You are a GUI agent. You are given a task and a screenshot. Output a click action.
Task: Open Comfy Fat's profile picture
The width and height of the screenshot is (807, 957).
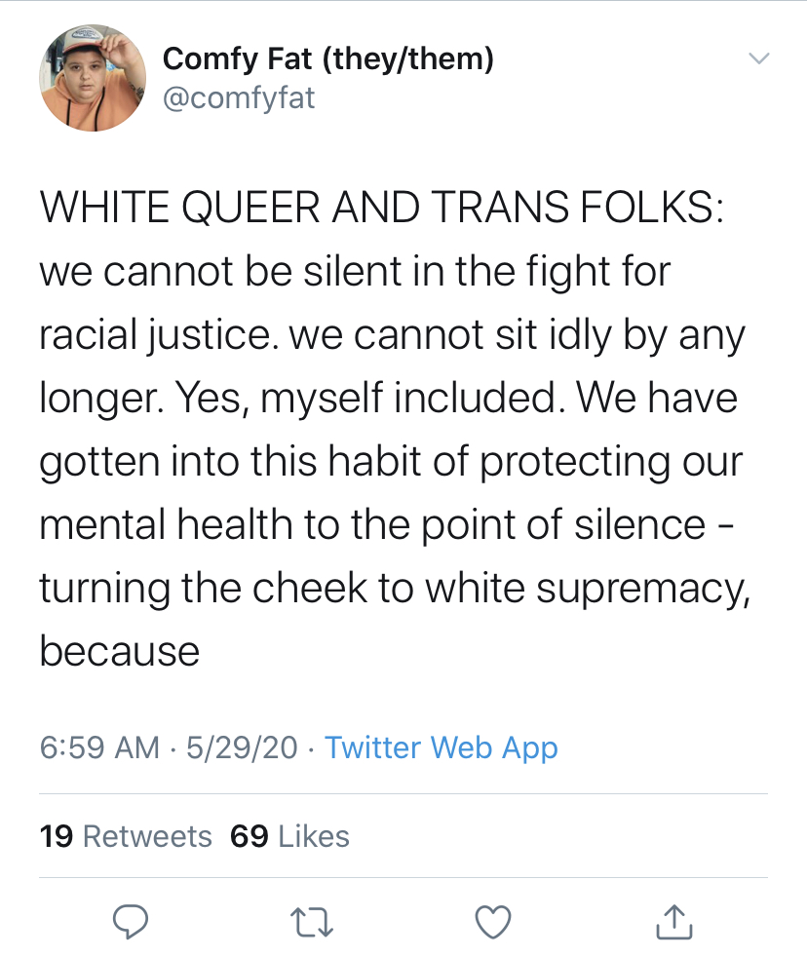[93, 78]
